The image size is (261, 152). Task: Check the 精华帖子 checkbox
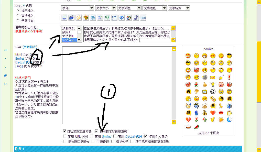[x=113, y=141]
